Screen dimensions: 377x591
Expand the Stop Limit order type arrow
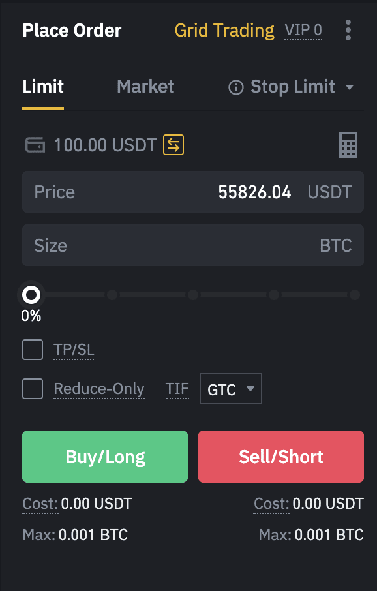point(350,87)
